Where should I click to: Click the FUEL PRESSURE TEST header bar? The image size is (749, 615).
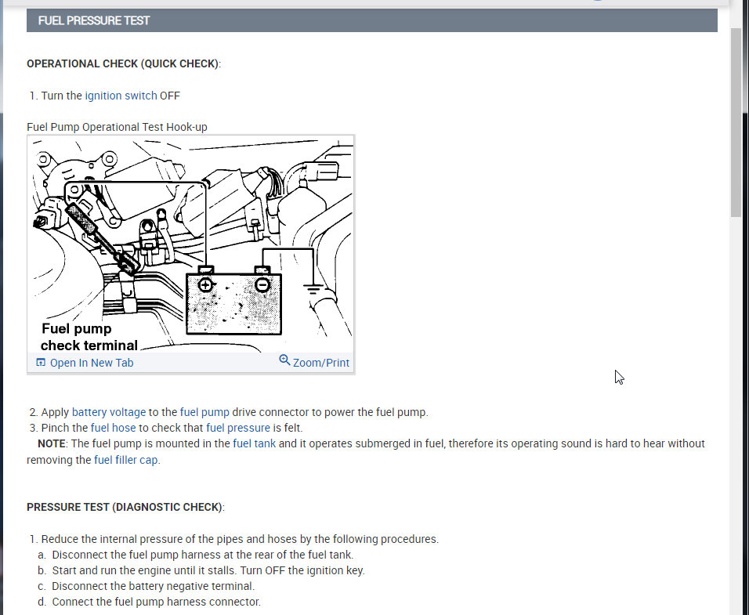(371, 20)
